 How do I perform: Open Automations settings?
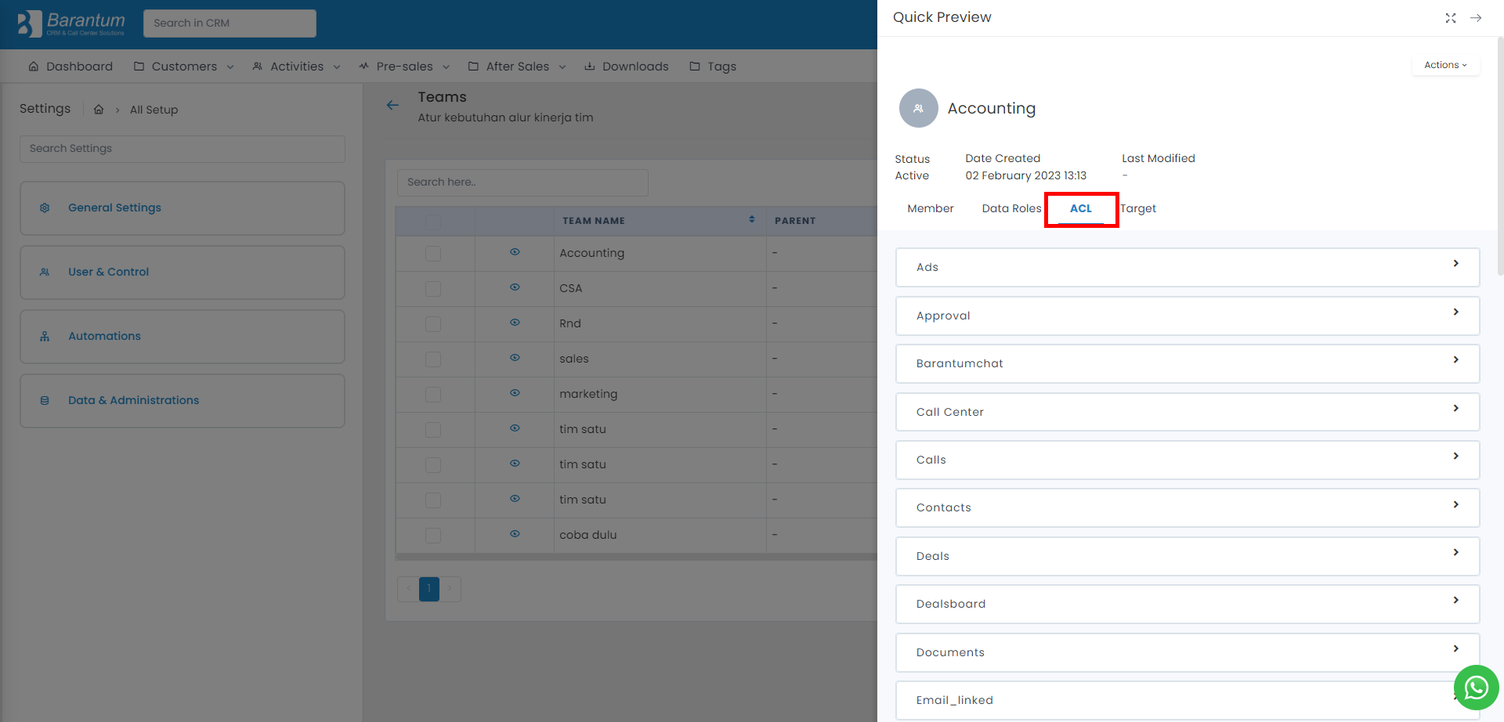tap(183, 337)
